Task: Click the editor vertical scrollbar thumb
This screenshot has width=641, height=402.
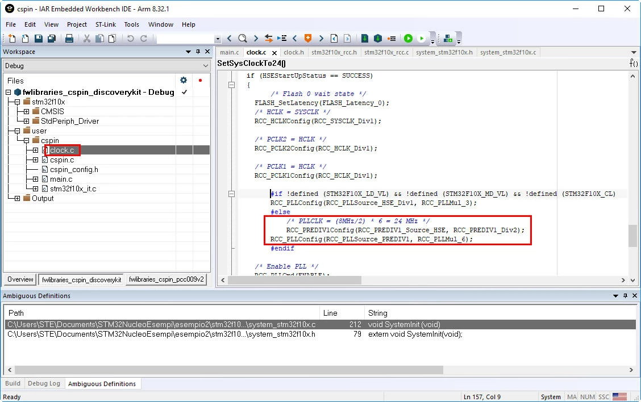Action: click(x=633, y=236)
